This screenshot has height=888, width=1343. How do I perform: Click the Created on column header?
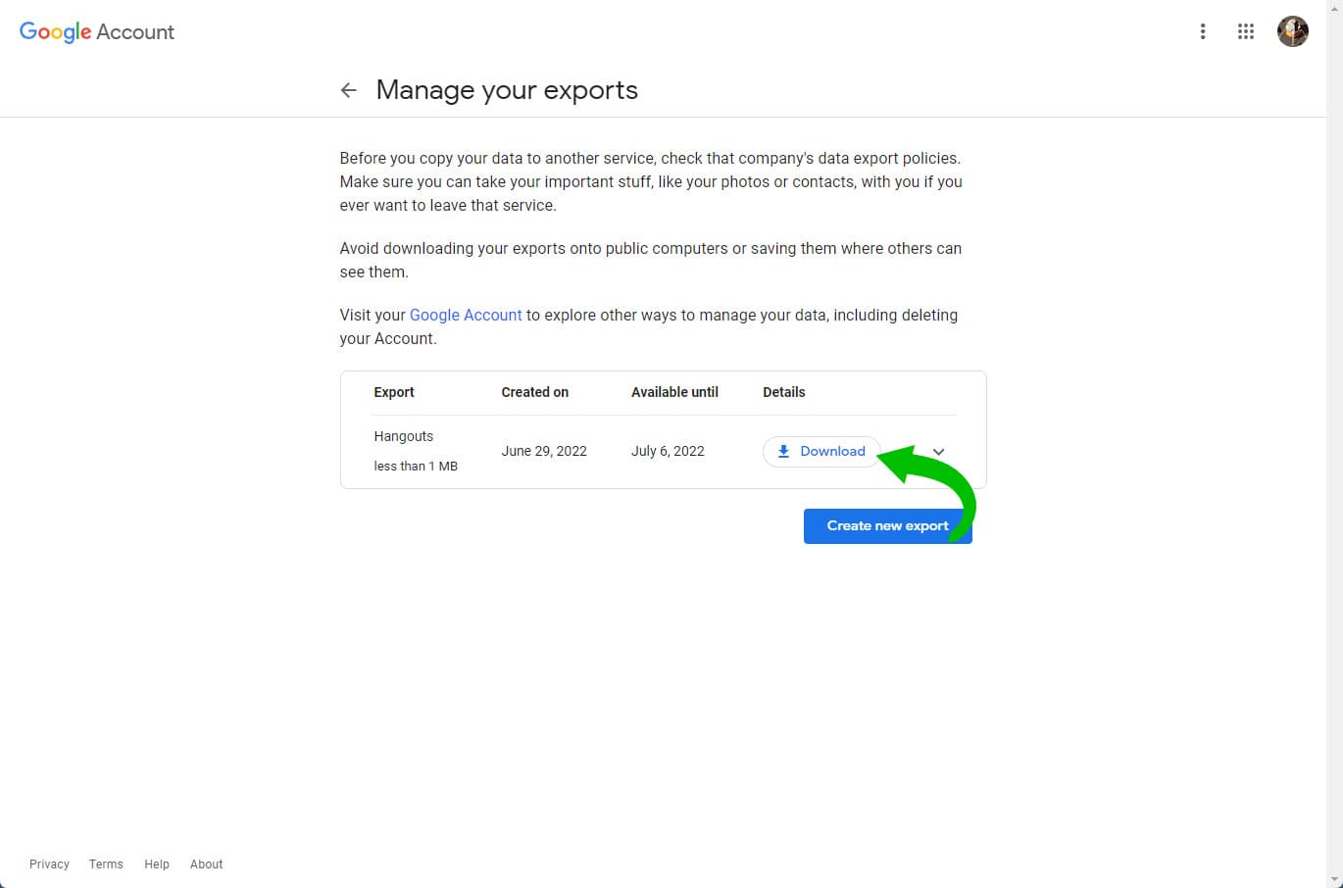pyautogui.click(x=534, y=392)
